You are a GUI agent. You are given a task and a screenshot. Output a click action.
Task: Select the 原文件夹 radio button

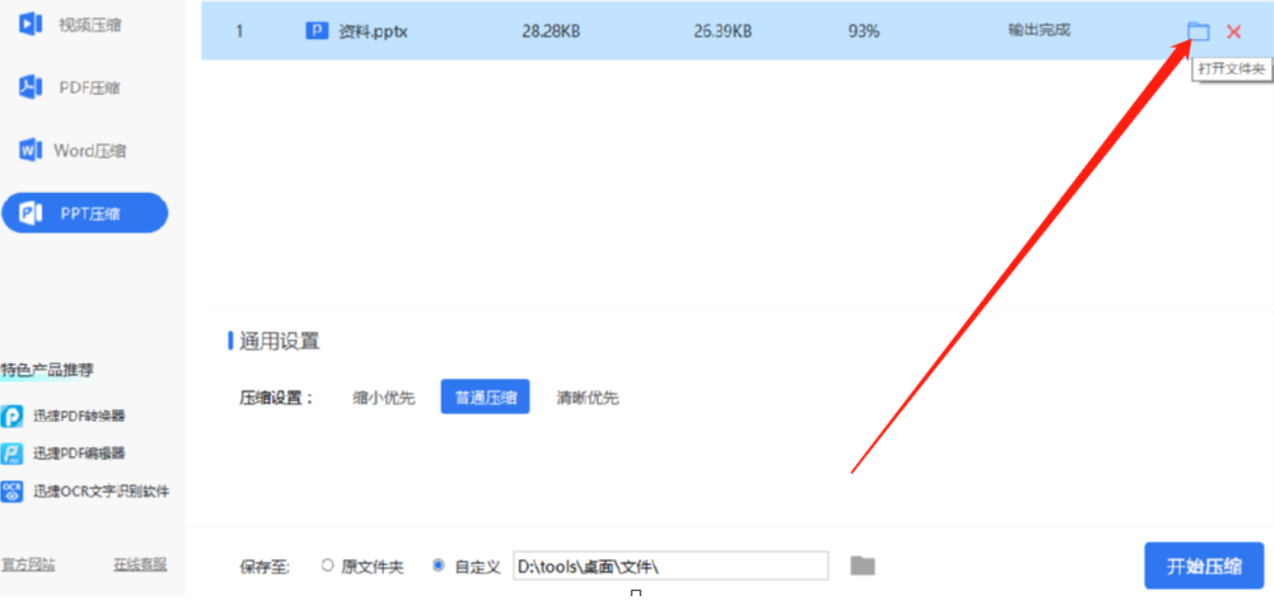[x=328, y=566]
